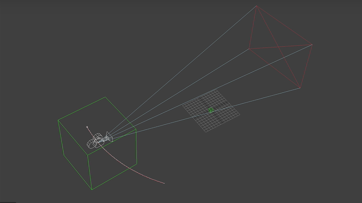Click the lower-right end of dotted path
Viewport: 362px width, 203px height.
pos(164,183)
